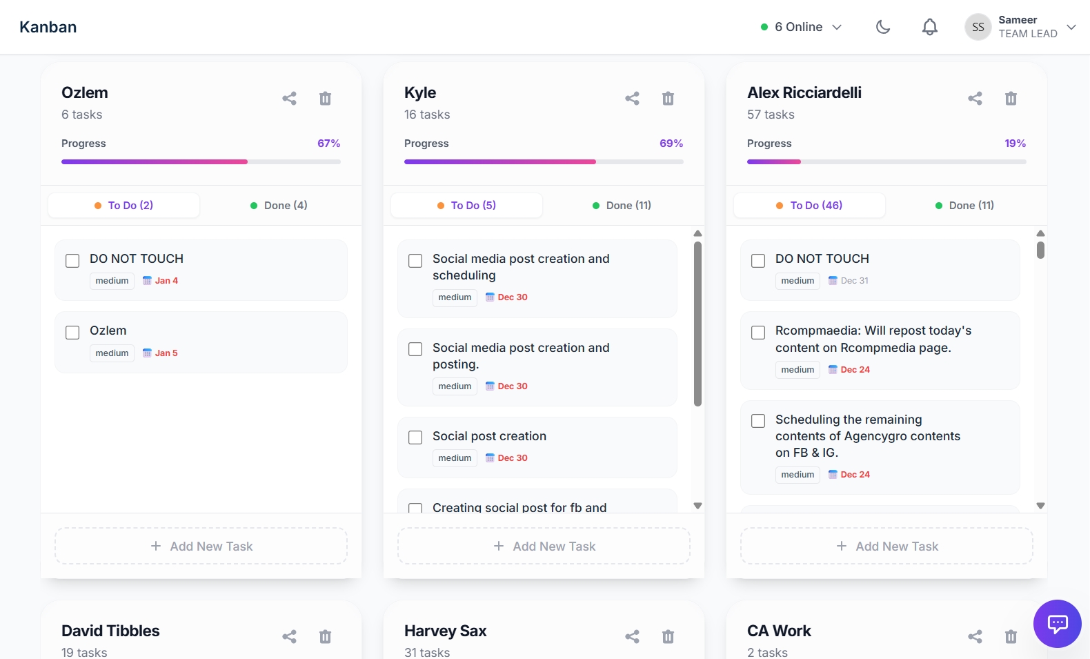Viewport: 1090px width, 659px height.
Task: Open the chat bubble widget
Action: [x=1057, y=624]
